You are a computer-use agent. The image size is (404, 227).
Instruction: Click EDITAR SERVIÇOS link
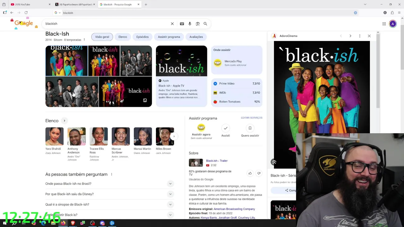click(x=252, y=118)
